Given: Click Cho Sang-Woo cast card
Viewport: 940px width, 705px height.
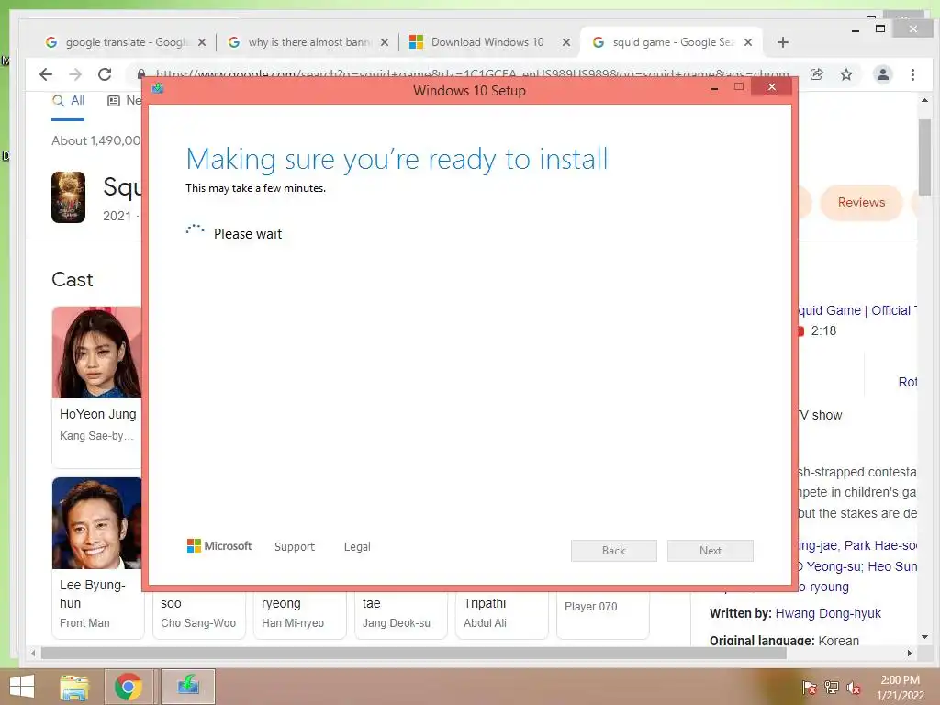Looking at the screenshot, I should pyautogui.click(x=199, y=615).
